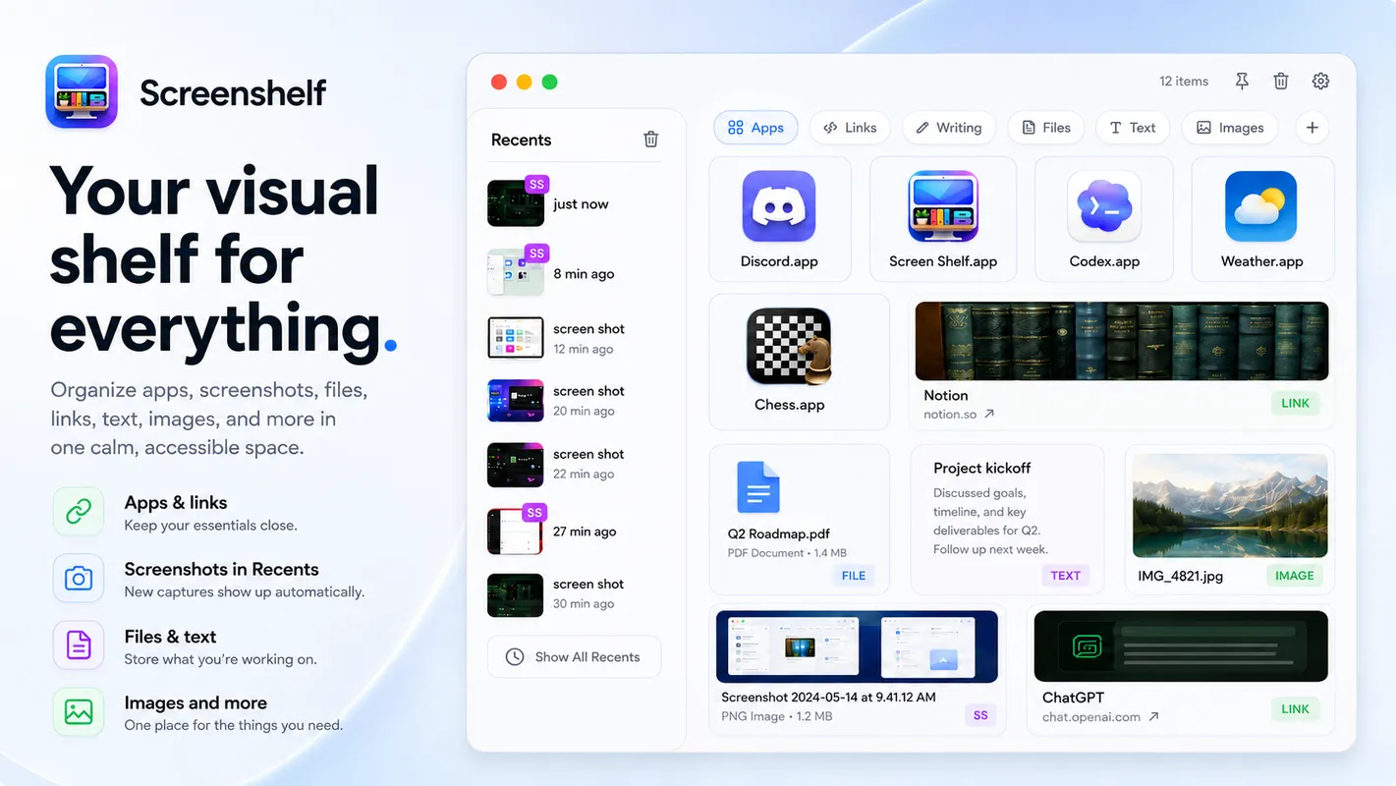Screen dimensions: 1396x786
Task: Open screen shot from 12 min ago
Action: 516,338
